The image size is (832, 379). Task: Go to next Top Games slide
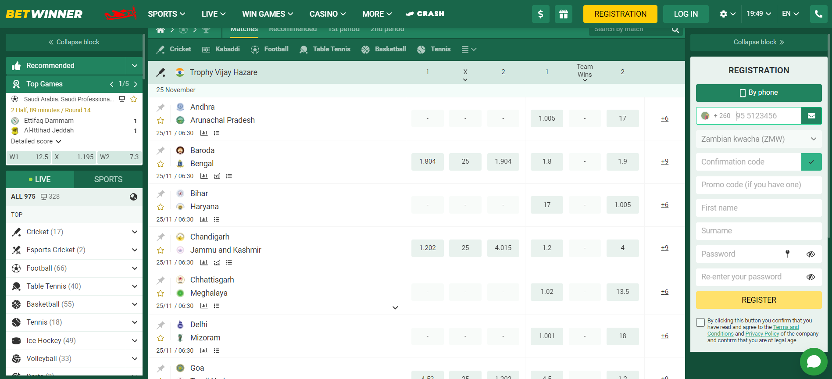pos(136,84)
